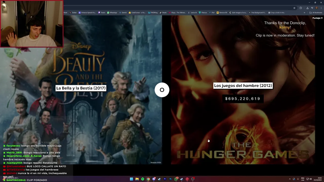Open the Remove BG bookmark
This screenshot has width=324, height=182.
222,13
